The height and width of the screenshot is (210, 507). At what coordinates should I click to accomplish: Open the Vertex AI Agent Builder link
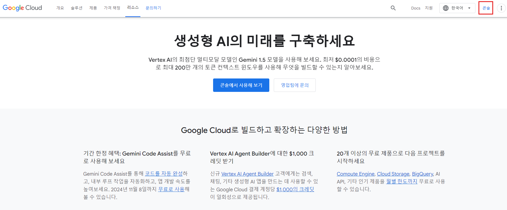tap(247, 174)
